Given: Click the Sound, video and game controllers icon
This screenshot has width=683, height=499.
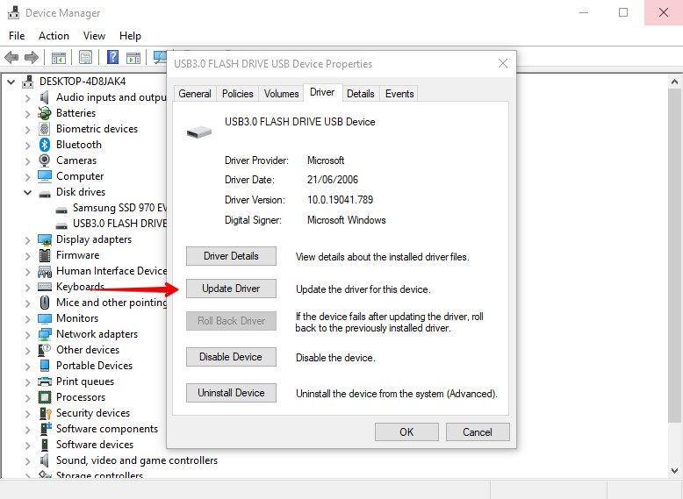Looking at the screenshot, I should [45, 460].
